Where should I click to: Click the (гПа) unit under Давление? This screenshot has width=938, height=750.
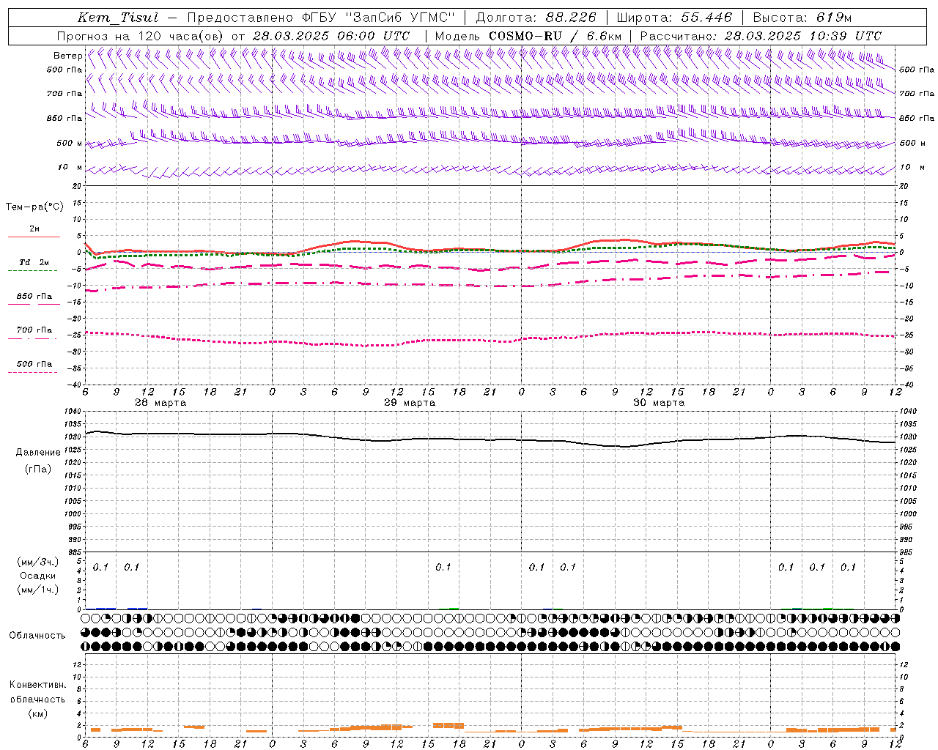(38, 469)
